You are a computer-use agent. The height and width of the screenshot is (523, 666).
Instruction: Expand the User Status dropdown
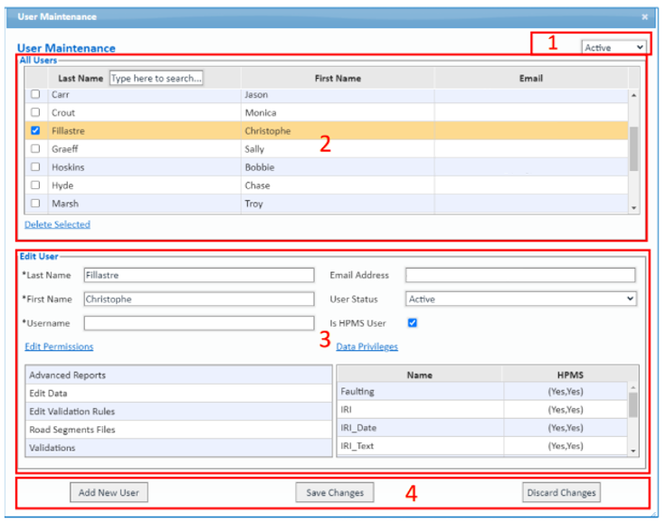pos(520,299)
